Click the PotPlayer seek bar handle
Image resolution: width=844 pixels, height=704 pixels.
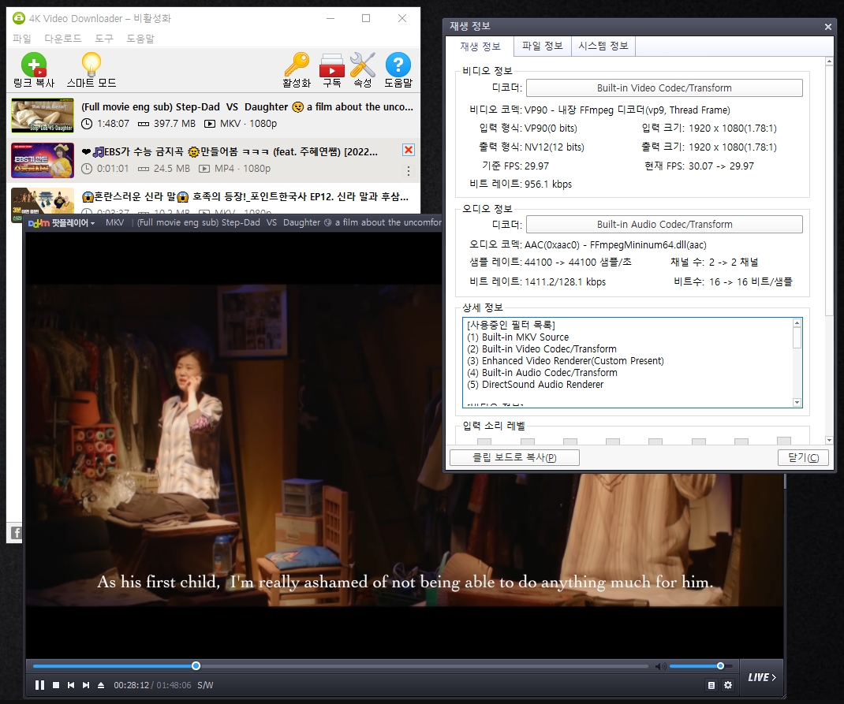(196, 666)
